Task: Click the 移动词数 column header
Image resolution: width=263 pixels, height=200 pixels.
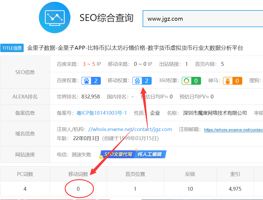Action: 78,174
